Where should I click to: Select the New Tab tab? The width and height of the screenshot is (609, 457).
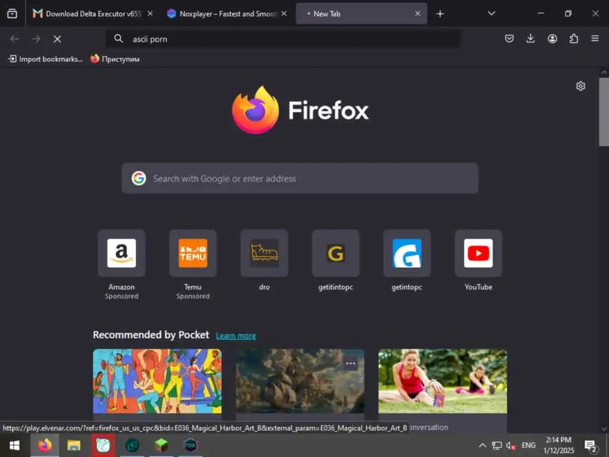pyautogui.click(x=361, y=14)
